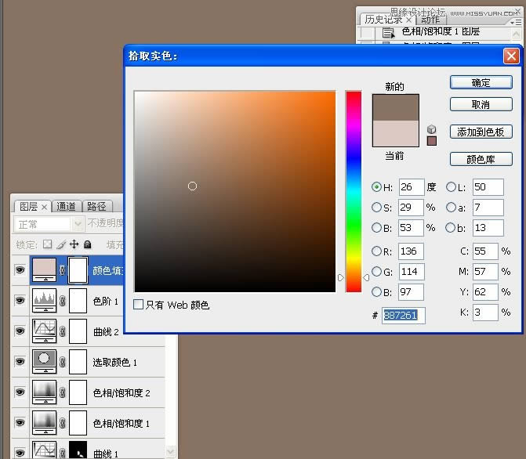Click the new (新的) color swatch

click(396, 107)
